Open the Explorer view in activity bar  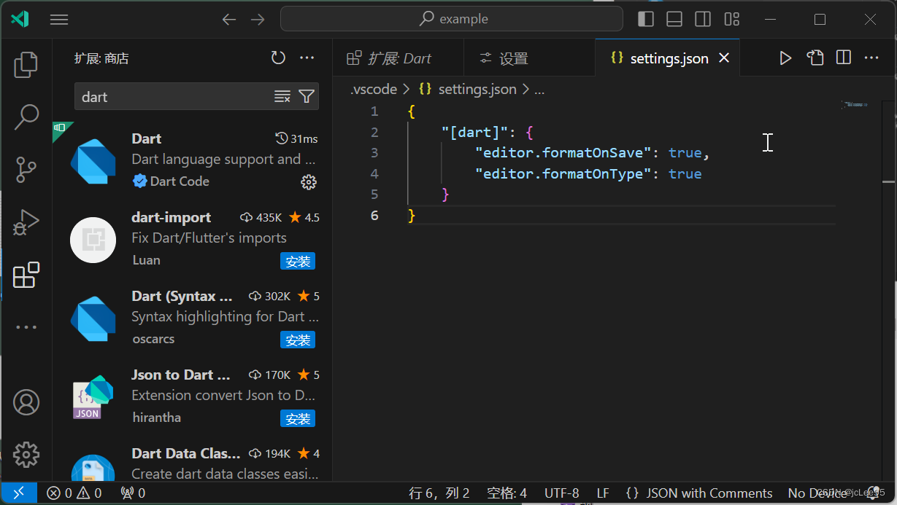26,64
